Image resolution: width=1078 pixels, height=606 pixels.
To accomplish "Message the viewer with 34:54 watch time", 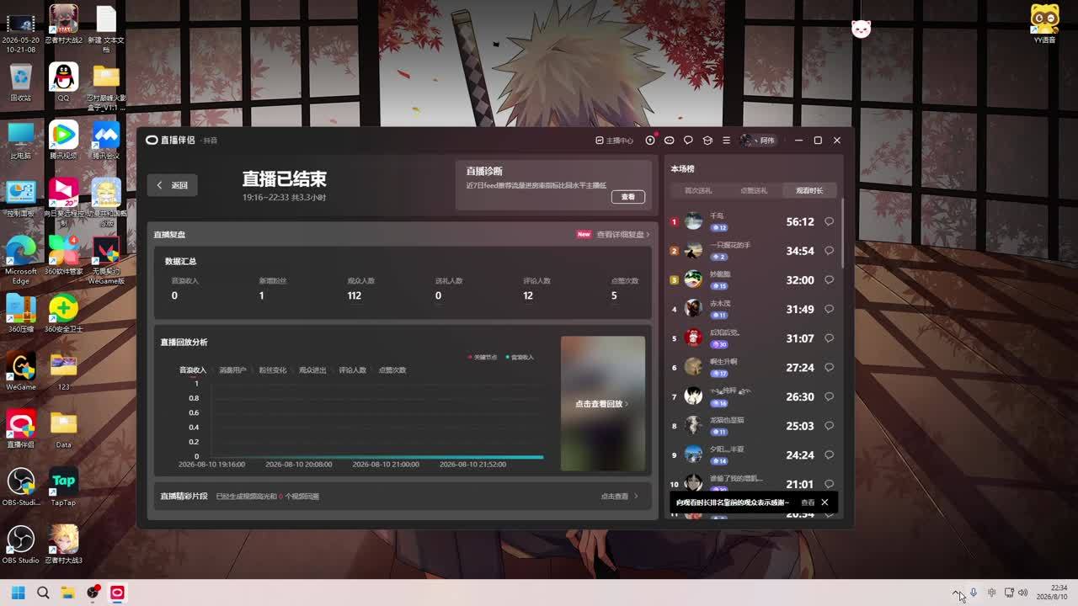I will point(830,251).
